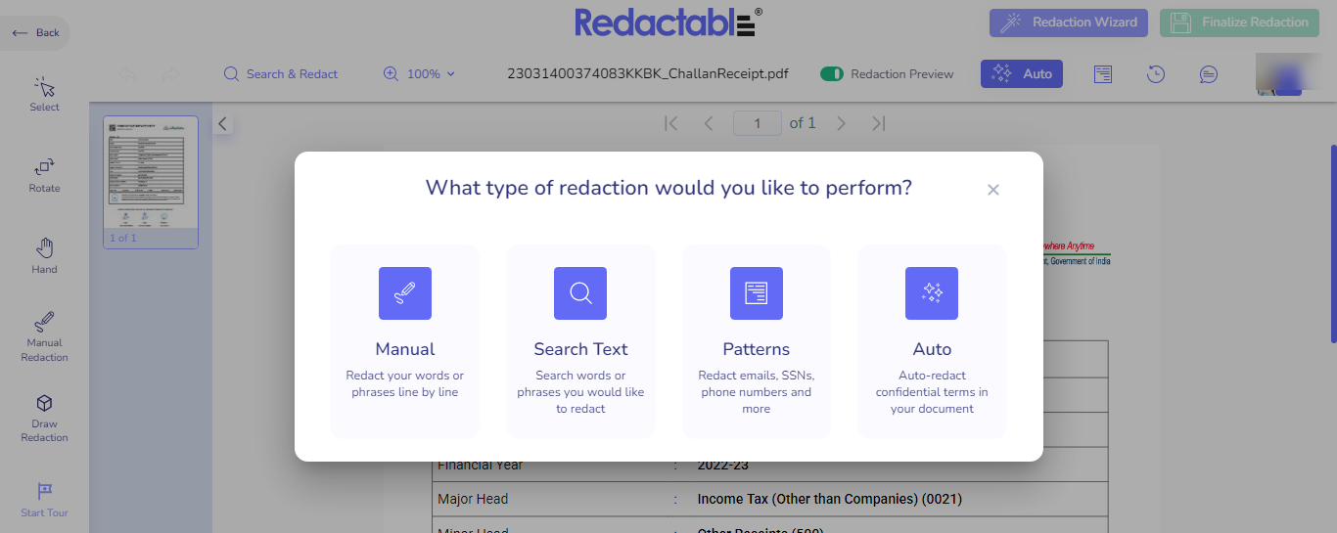This screenshot has height=533, width=1337.
Task: Click the page number input field
Action: 758,123
